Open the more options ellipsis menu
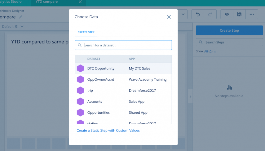 pyautogui.click(x=252, y=14)
